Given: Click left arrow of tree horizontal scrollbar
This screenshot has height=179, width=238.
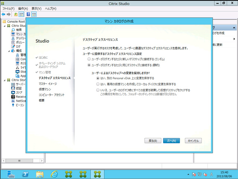Looking at the screenshot, I should point(4,161).
